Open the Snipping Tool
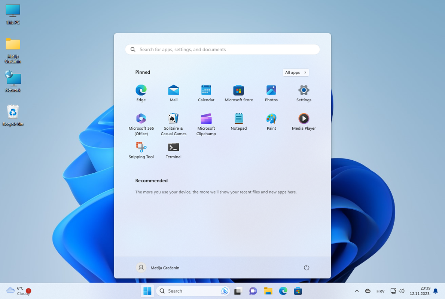445x299 pixels. [141, 151]
